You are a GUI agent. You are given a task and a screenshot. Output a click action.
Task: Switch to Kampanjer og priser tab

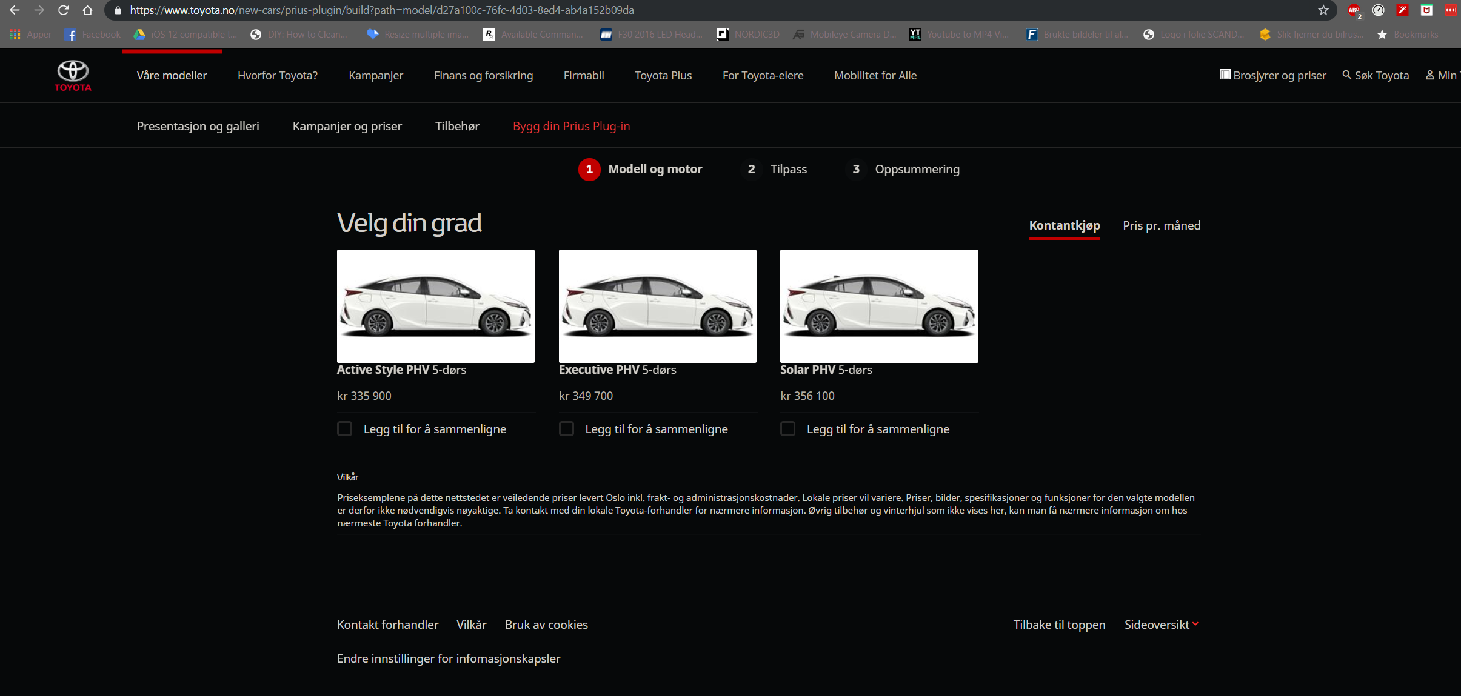[x=347, y=127]
